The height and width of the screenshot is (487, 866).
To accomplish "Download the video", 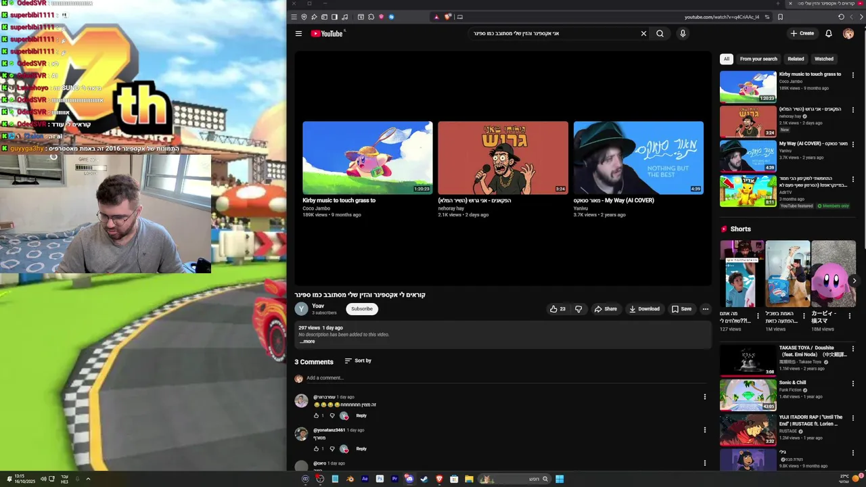I will coord(644,309).
